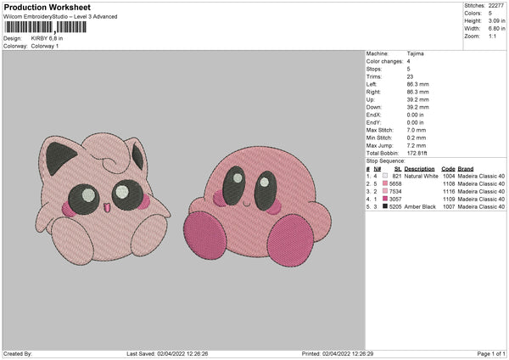Select the black Amber Black thread swatch

pyautogui.click(x=386, y=207)
